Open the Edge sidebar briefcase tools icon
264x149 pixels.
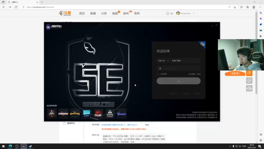click(261, 30)
